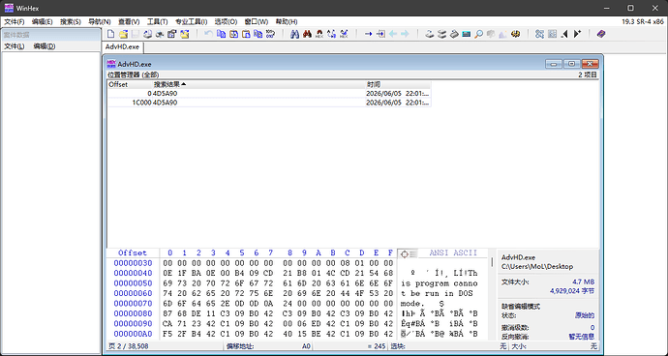Open the 查看(V) menu
Image resolution: width=668 pixels, height=356 pixels.
pyautogui.click(x=129, y=21)
